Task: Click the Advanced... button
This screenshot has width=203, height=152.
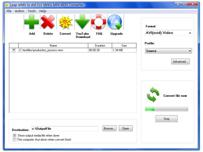Action: [x=180, y=62]
